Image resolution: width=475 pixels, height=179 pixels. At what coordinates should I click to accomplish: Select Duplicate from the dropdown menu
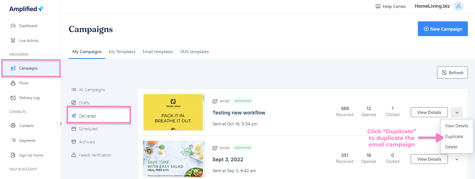(454, 136)
